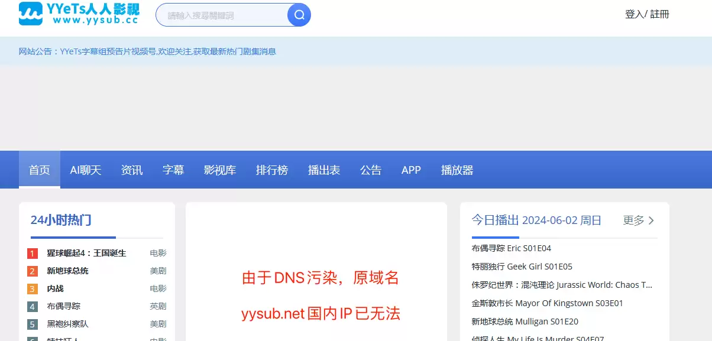Open 内战 in the hot list
This screenshot has width=712, height=341.
56,288
